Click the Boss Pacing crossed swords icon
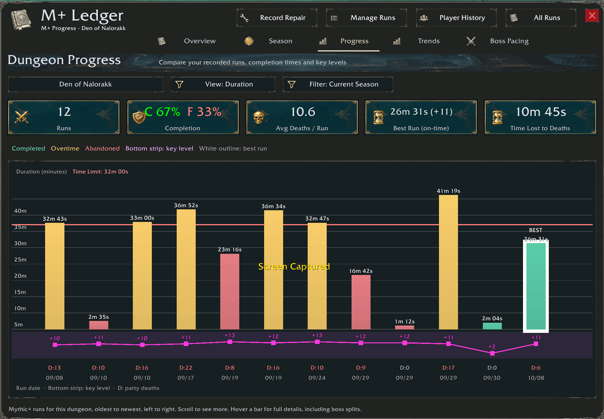This screenshot has width=604, height=419. (471, 41)
